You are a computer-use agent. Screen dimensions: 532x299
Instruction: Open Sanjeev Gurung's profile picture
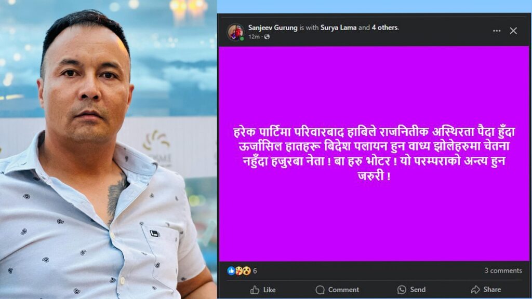[235, 32]
